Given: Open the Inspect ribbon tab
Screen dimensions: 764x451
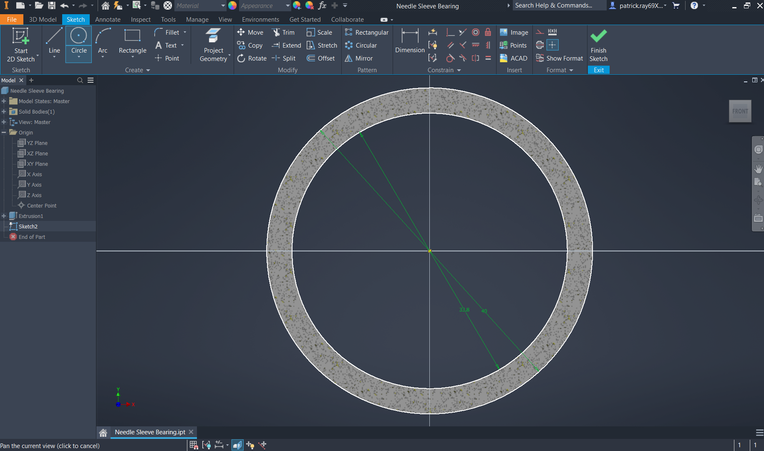Looking at the screenshot, I should (x=141, y=20).
